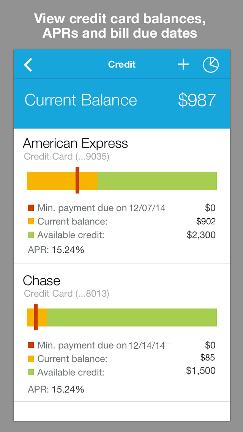Tap the orange current balance legend square for Chase

[31, 359]
